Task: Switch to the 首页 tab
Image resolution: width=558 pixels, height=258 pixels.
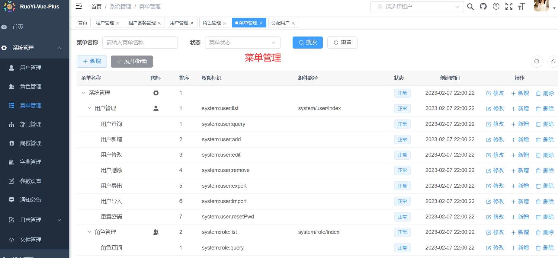Action: pyautogui.click(x=83, y=23)
